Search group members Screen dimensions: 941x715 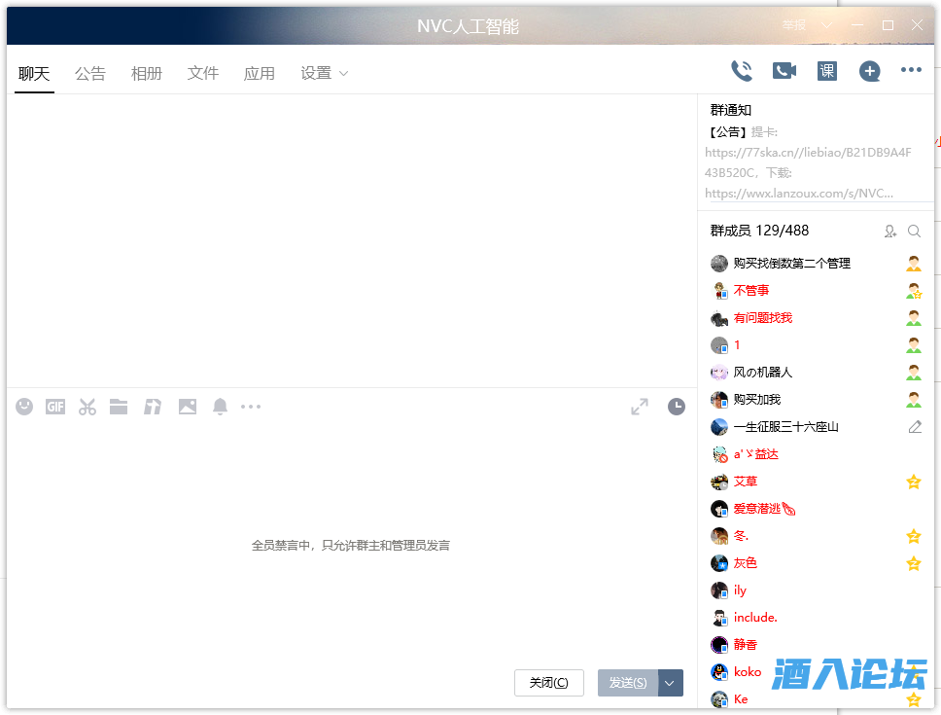coord(914,232)
